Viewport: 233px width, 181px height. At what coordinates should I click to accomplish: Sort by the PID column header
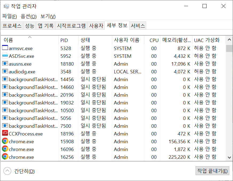point(68,40)
